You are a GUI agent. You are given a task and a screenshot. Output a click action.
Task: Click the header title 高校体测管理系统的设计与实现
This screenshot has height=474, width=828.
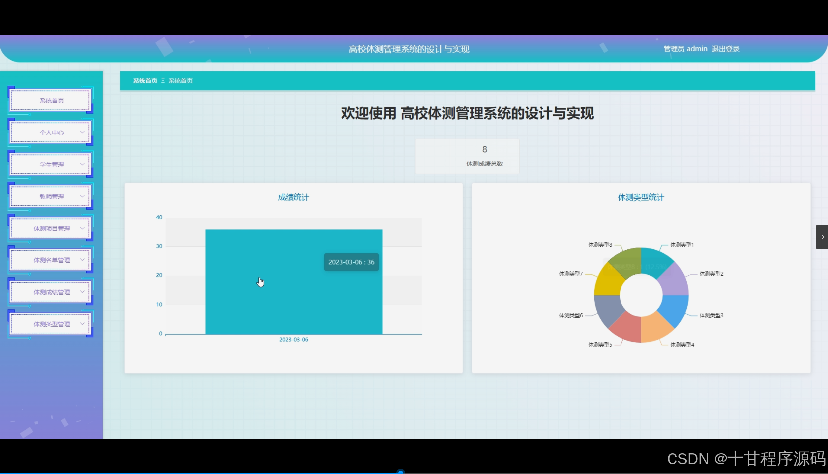coord(409,49)
